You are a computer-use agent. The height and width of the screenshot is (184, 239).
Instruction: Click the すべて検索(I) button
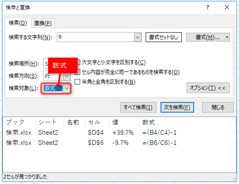[138, 108]
